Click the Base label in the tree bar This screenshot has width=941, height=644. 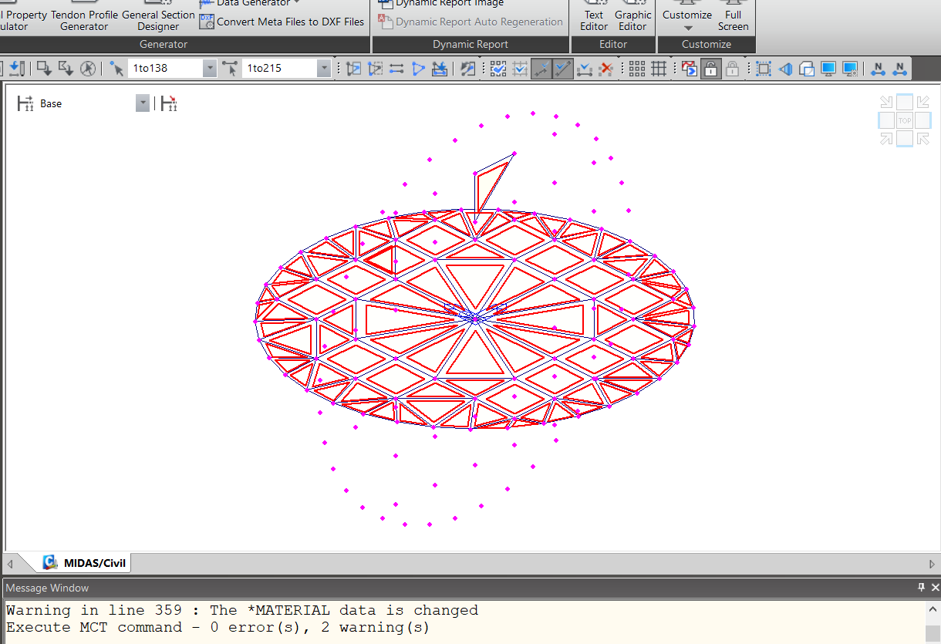point(51,103)
